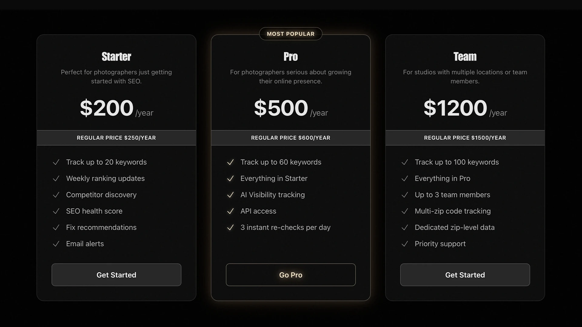
Task: Select the Get Started button under Starter plan
Action: tap(116, 275)
